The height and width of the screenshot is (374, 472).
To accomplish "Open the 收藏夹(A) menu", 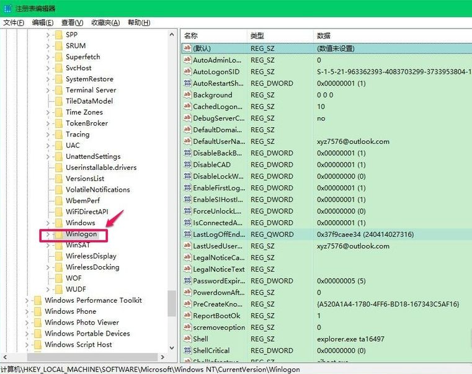I will [x=105, y=22].
